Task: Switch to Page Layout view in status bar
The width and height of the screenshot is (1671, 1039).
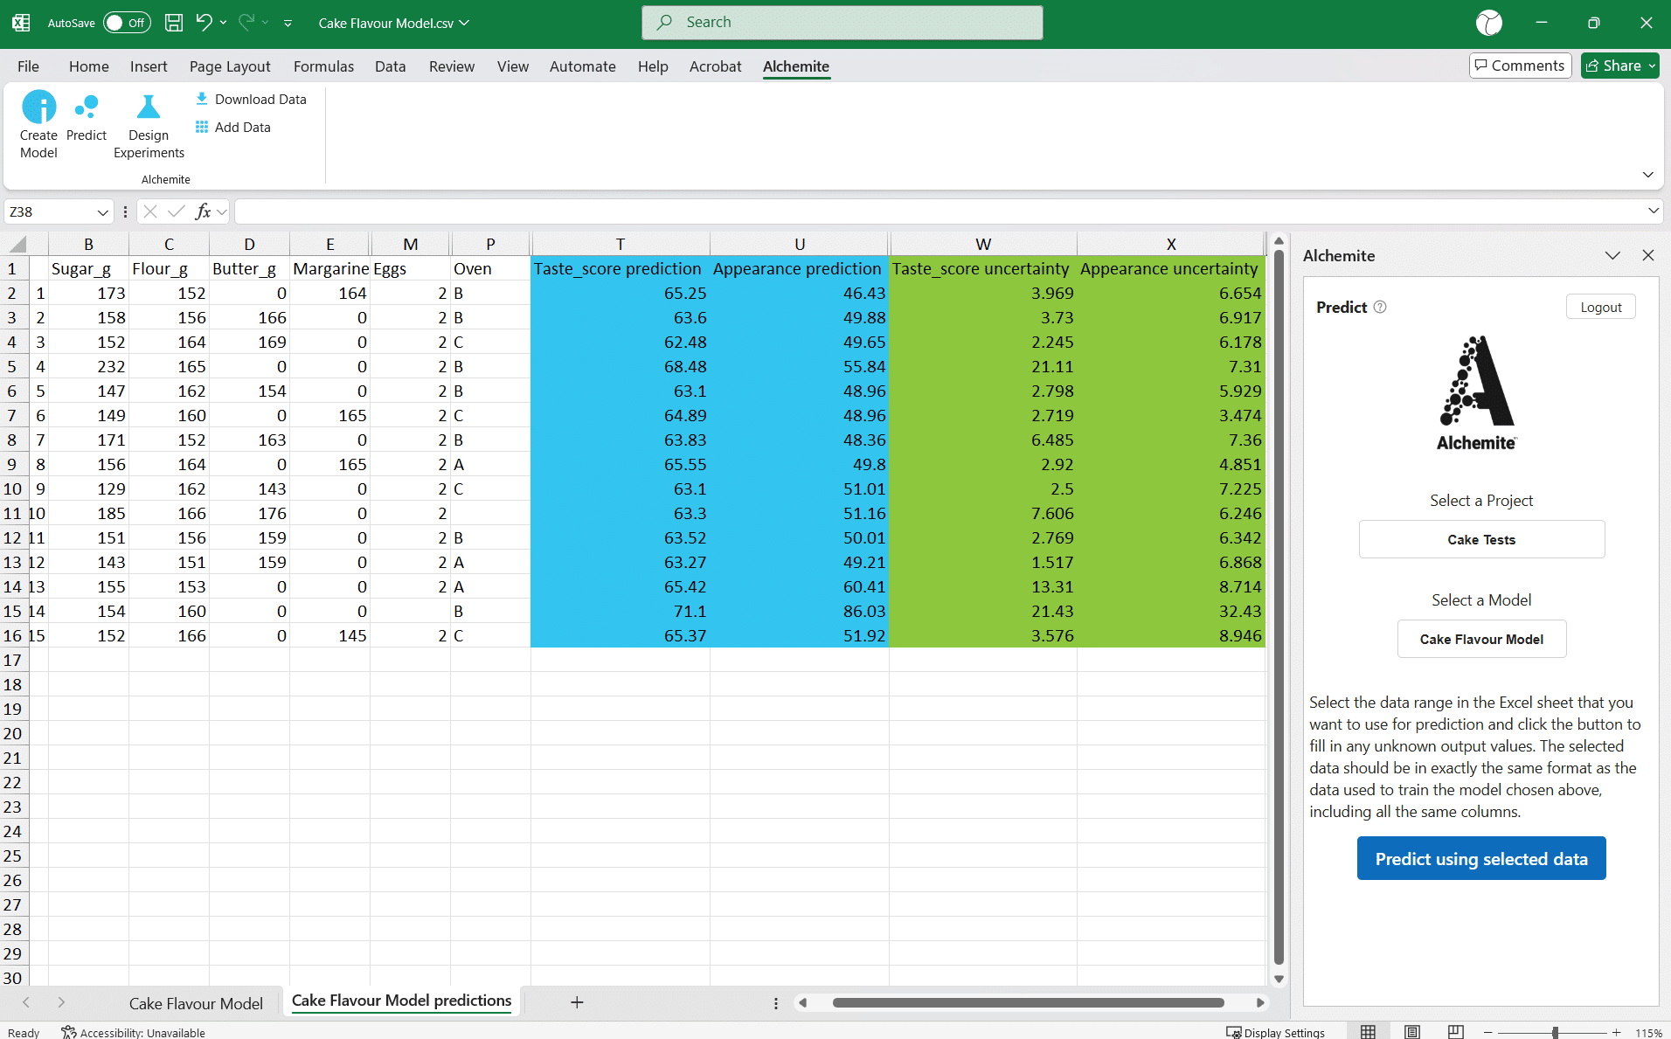Action: pos(1412,1032)
